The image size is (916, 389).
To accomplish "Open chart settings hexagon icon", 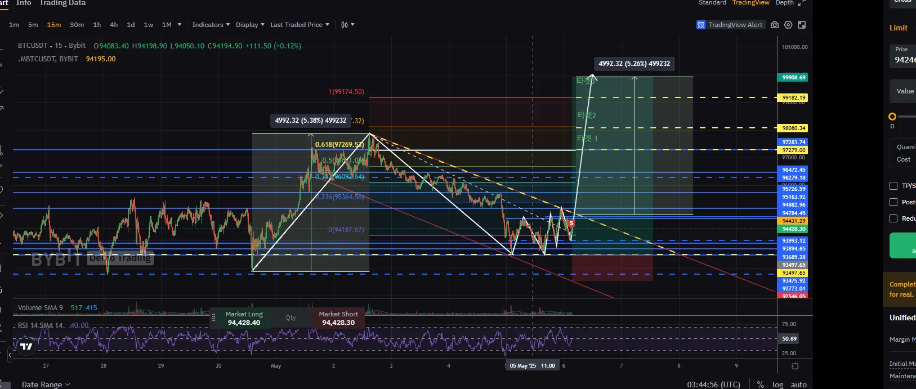I will click(788, 25).
